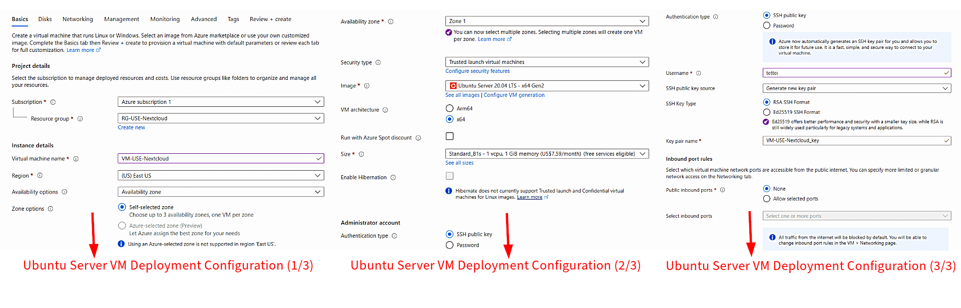Click the info icon beside Availability options
The height and width of the screenshot is (308, 961).
(65, 192)
